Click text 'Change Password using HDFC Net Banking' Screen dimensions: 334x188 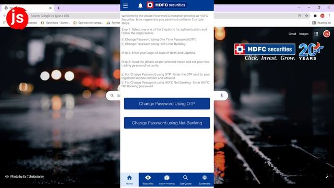[x=156, y=44]
